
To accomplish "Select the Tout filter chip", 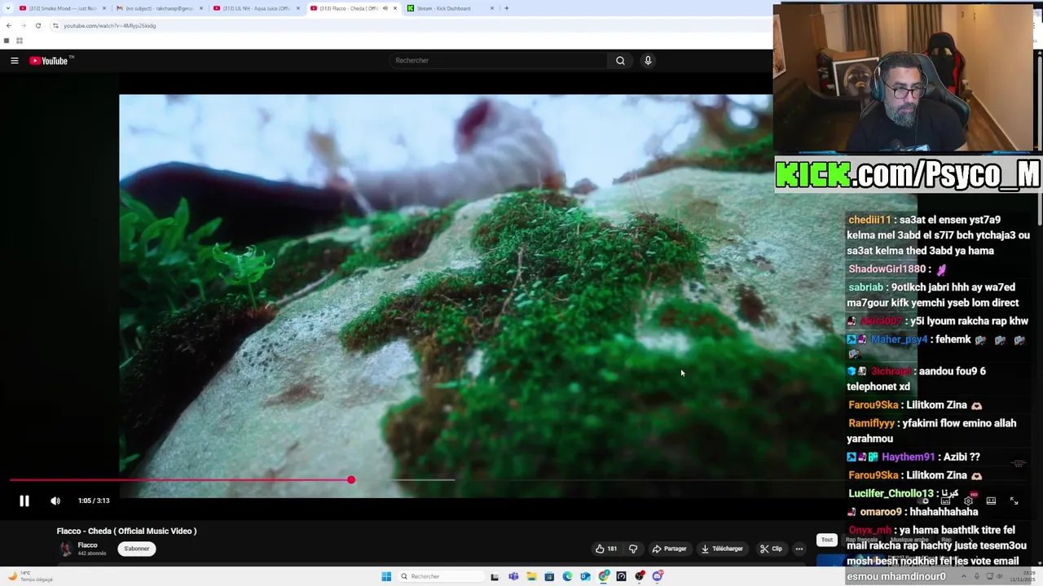I will (827, 540).
